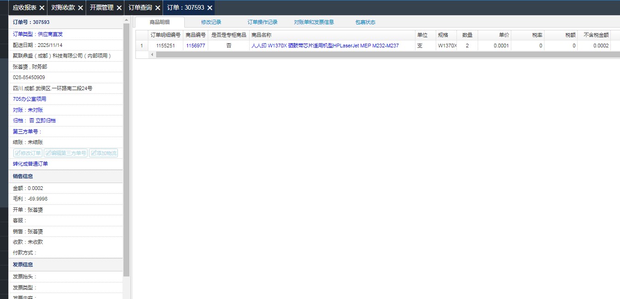Click 立即归档 to archive the order
The width and height of the screenshot is (620, 299).
coord(46,121)
